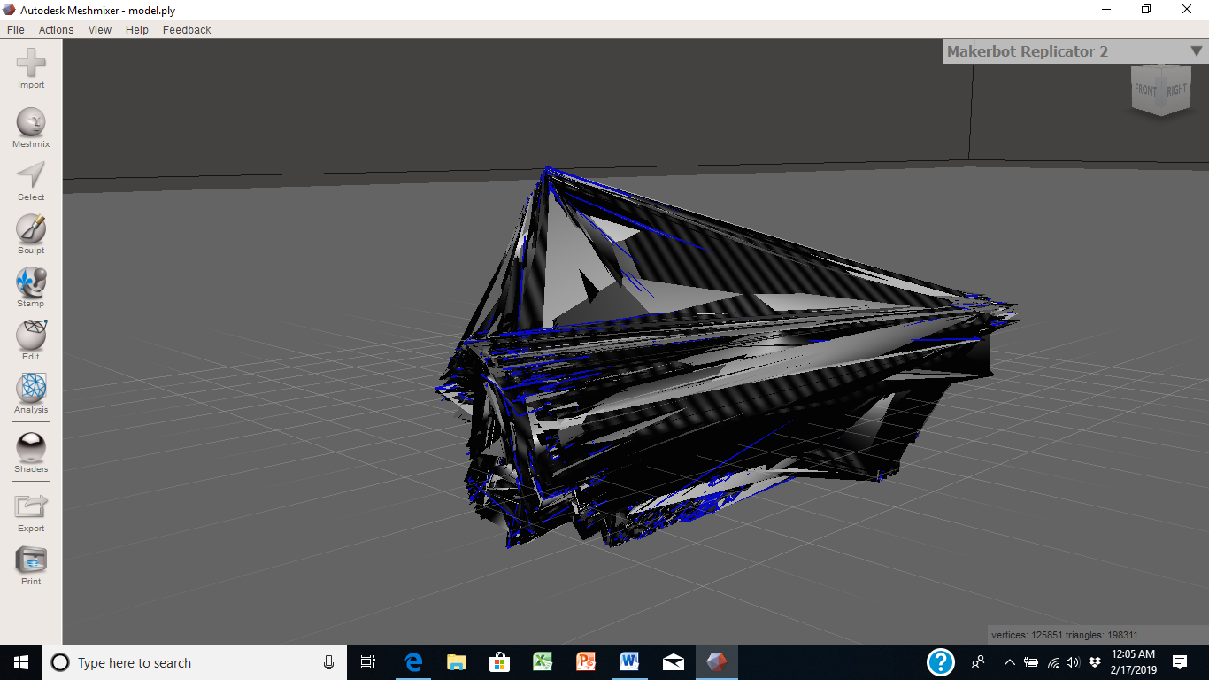
Task: Open Microsoft Word from the taskbar
Action: [x=629, y=661]
